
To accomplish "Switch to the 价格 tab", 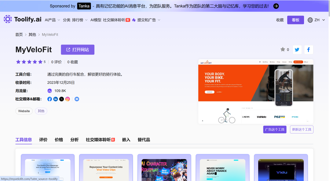I will (x=59, y=140).
